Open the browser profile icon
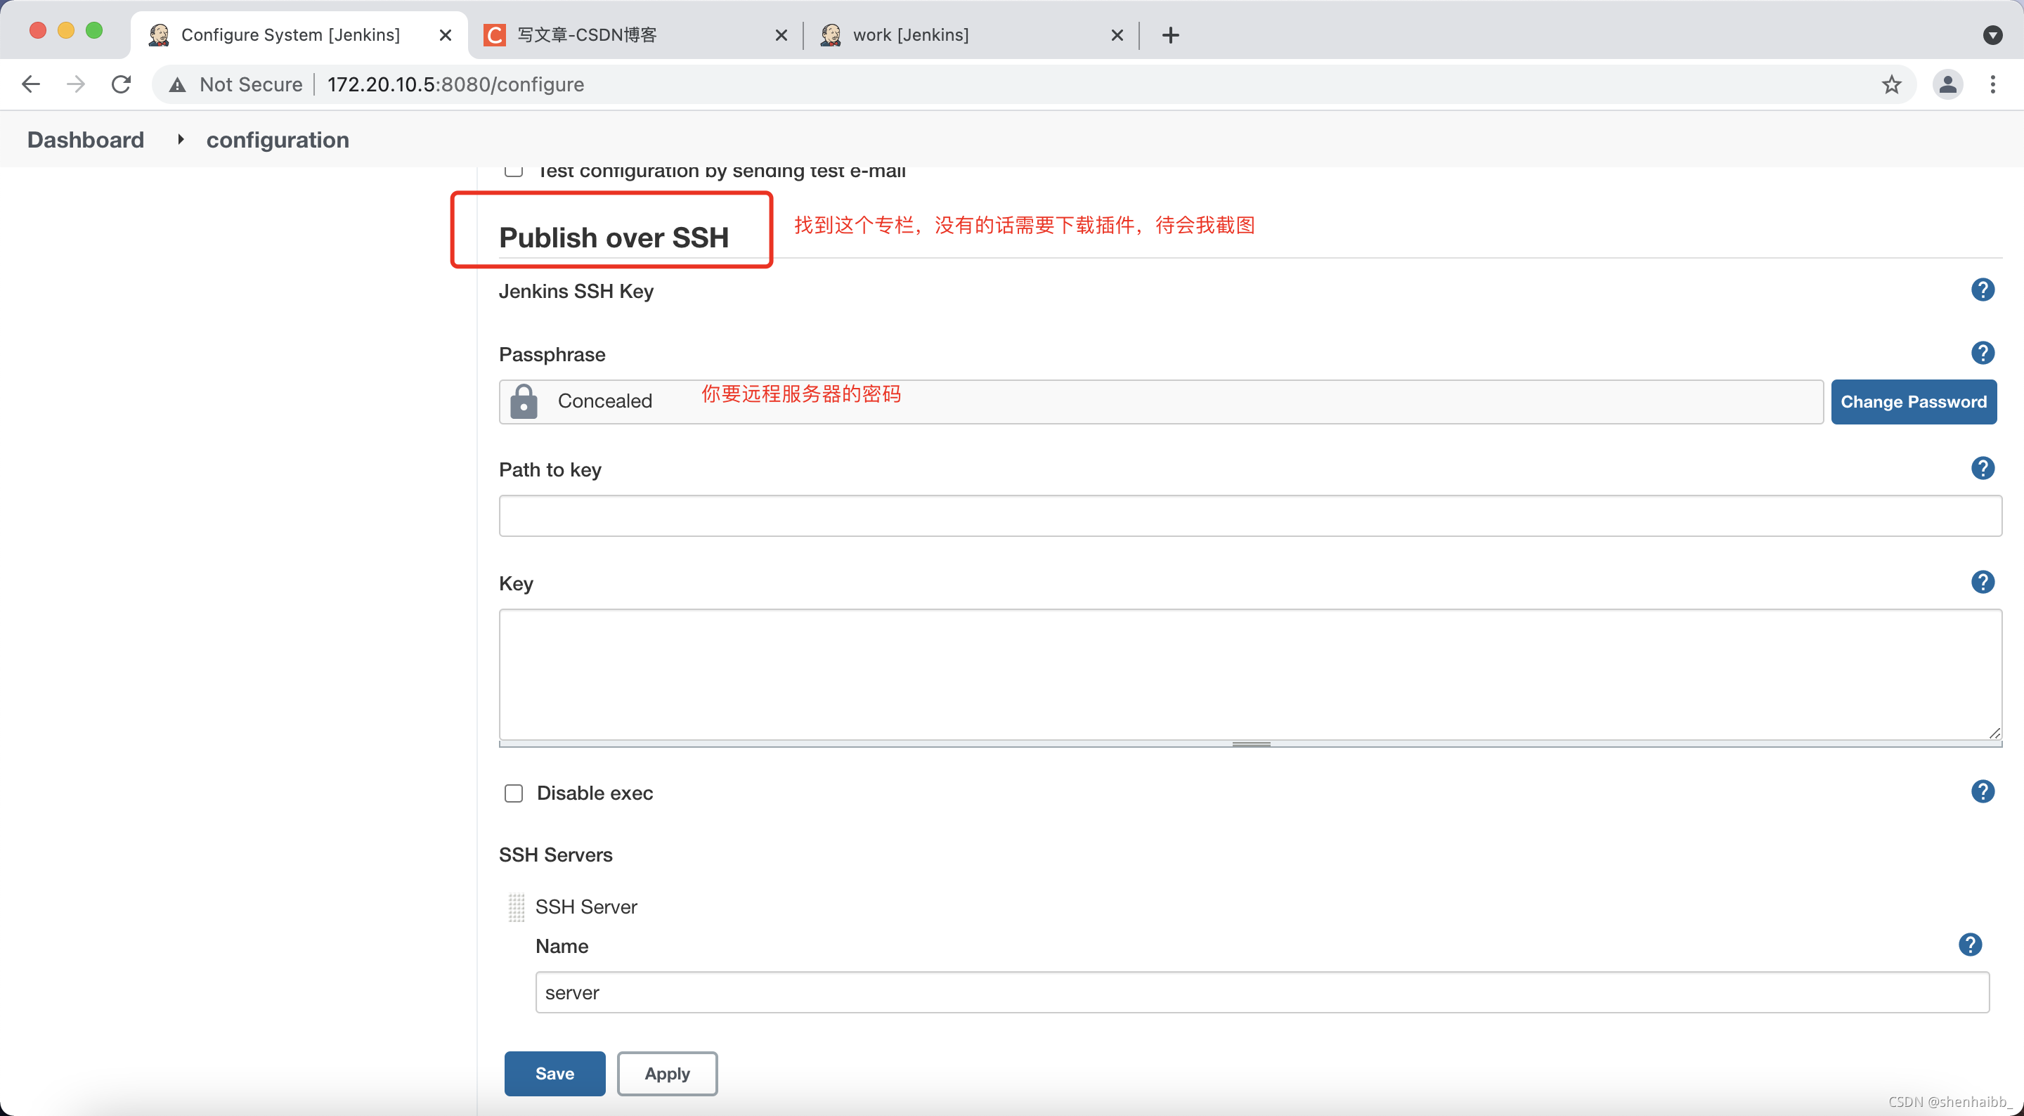This screenshot has height=1116, width=2024. (1948, 84)
